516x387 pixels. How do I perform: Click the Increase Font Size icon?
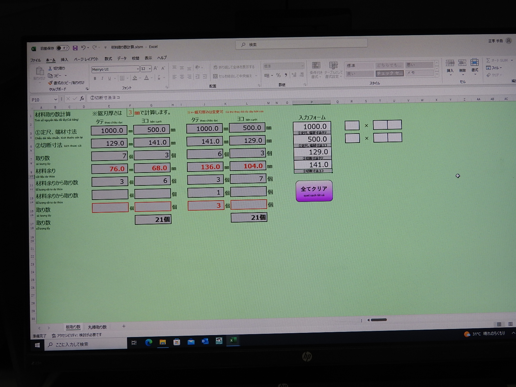click(x=156, y=68)
